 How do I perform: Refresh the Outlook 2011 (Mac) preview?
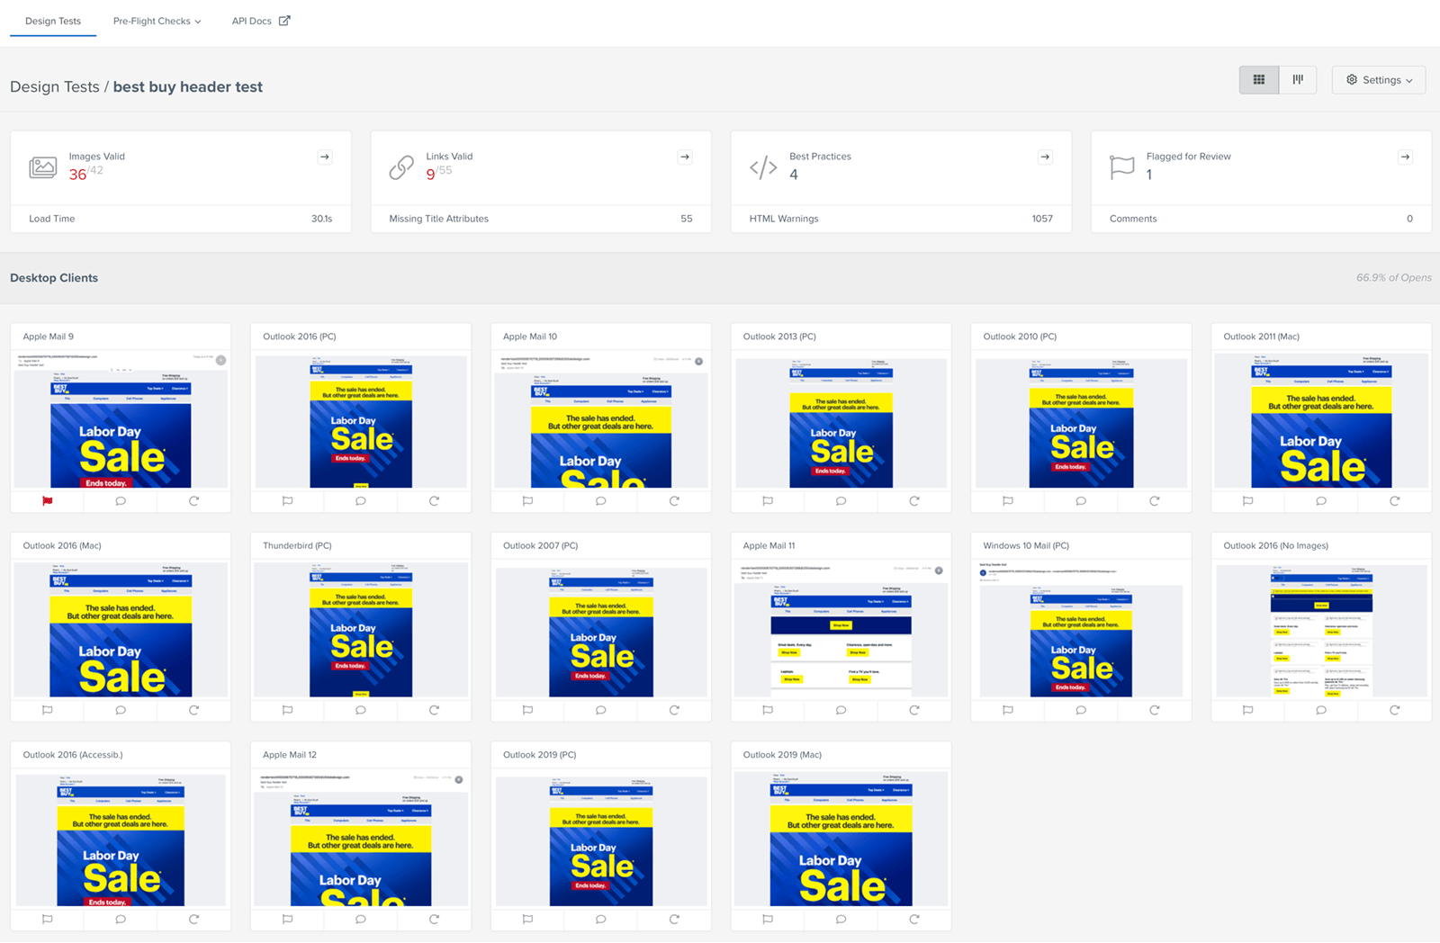click(x=1395, y=501)
